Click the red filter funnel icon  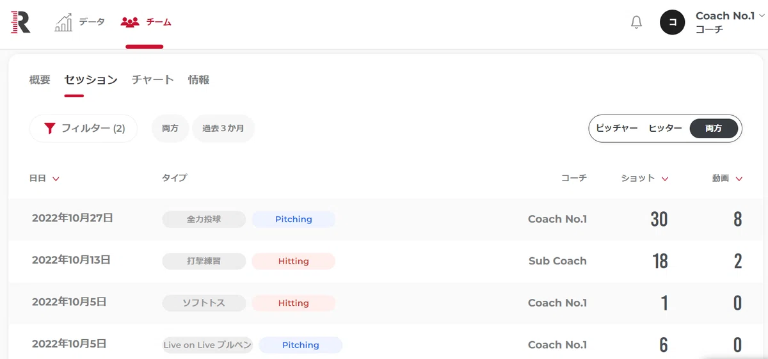click(x=50, y=129)
